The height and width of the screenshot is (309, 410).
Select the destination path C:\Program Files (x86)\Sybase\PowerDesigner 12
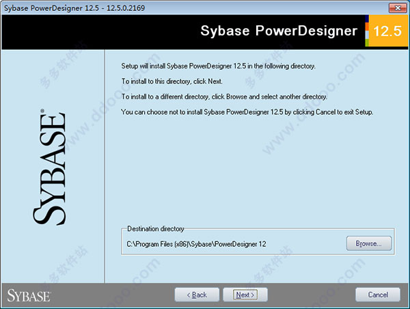(x=196, y=244)
